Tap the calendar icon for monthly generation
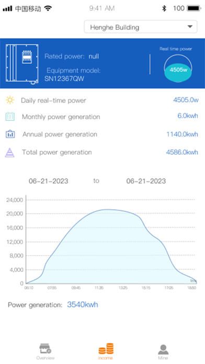 [x=10, y=117]
